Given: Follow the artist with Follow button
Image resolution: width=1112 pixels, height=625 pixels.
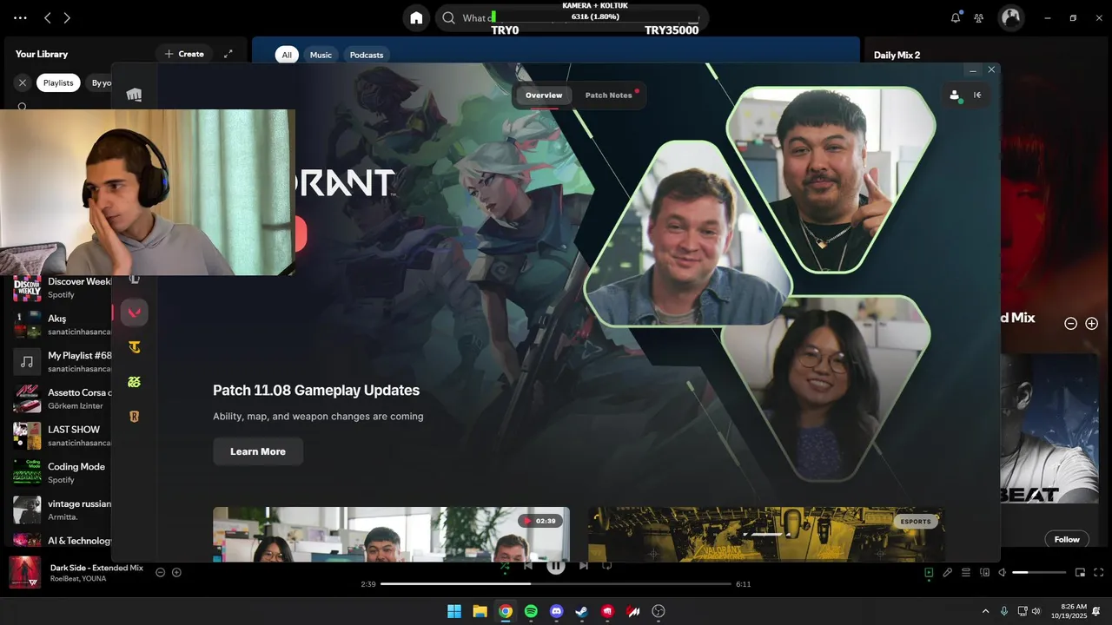Looking at the screenshot, I should point(1067,539).
